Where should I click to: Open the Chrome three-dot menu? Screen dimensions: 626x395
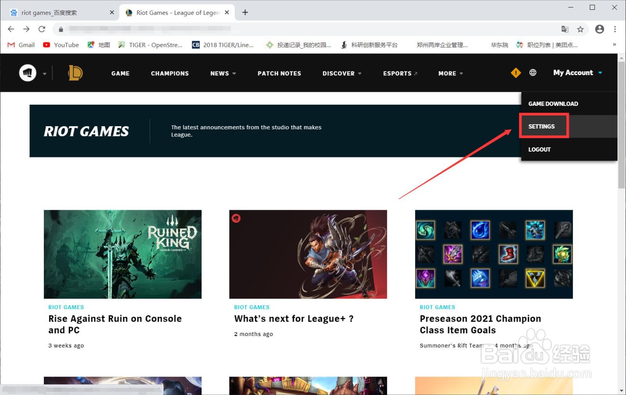coord(615,29)
